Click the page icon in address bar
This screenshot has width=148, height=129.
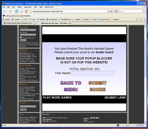tap(30, 11)
